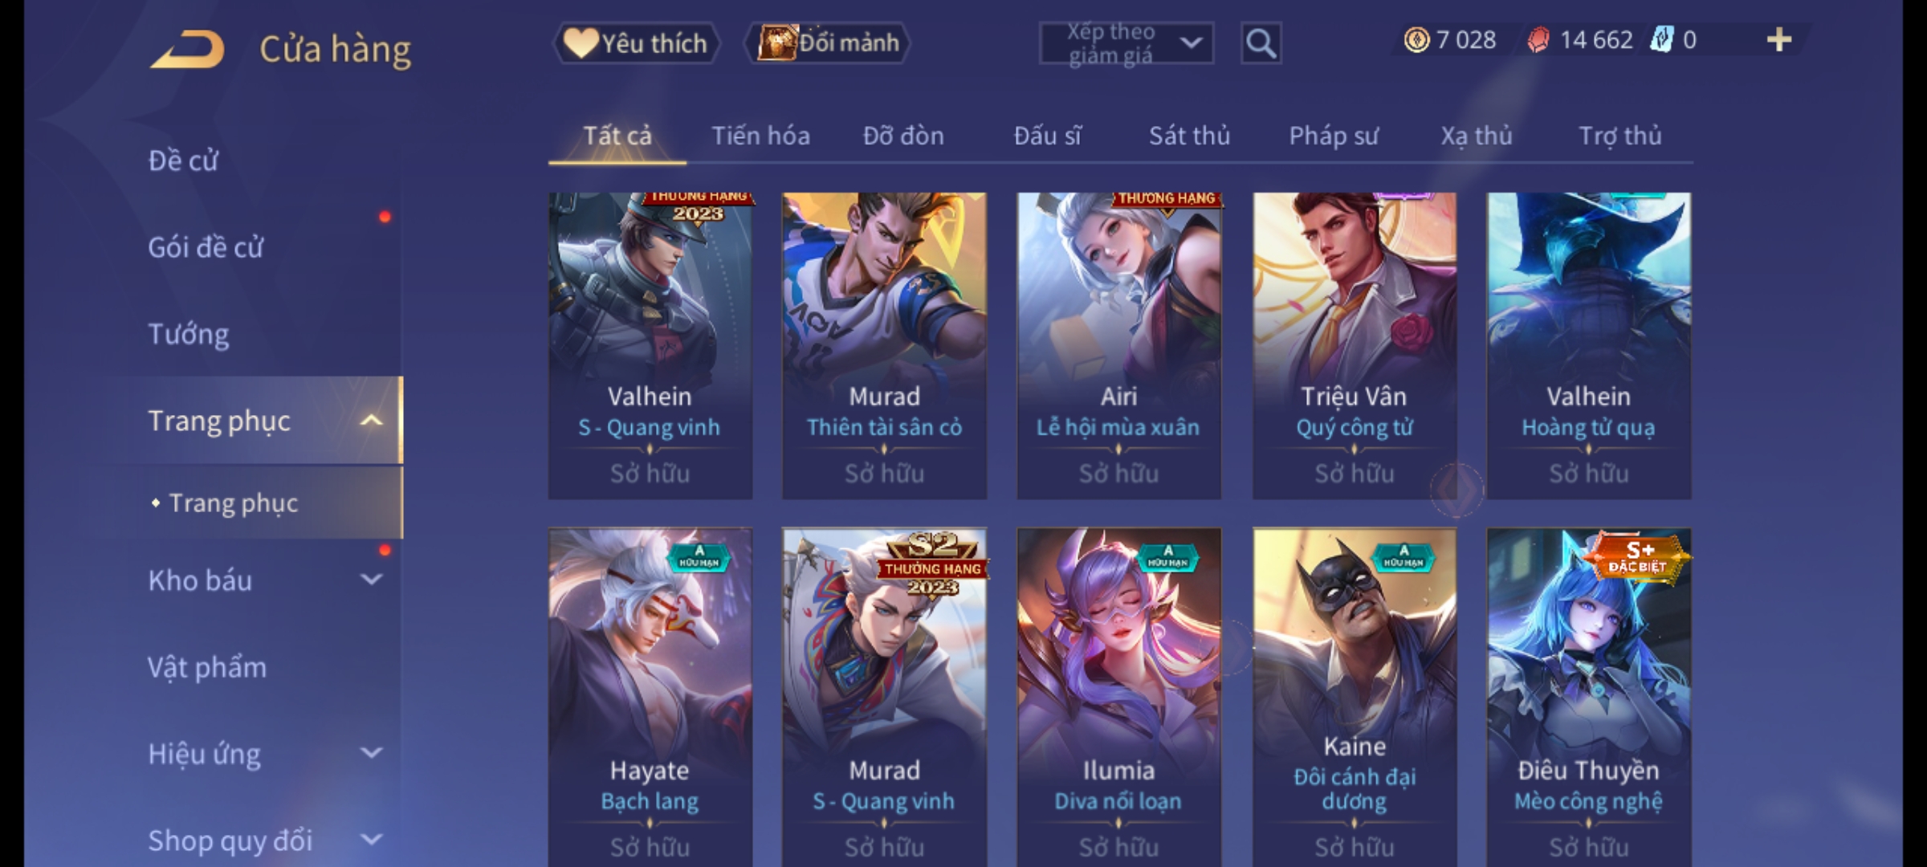This screenshot has width=1927, height=867.
Task: Tap the blue voucher currency icon
Action: point(1661,40)
